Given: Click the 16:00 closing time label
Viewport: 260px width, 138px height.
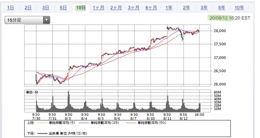Looking at the screenshot, I should [x=199, y=114].
